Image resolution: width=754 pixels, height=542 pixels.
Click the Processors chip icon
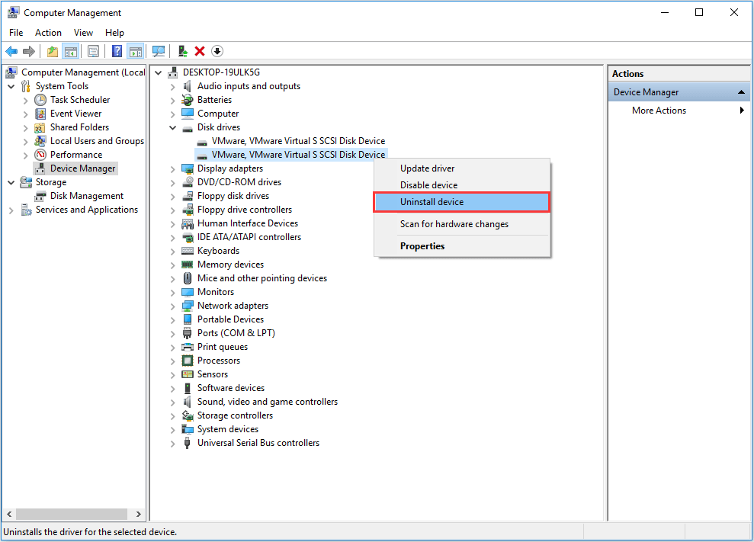pyautogui.click(x=187, y=361)
